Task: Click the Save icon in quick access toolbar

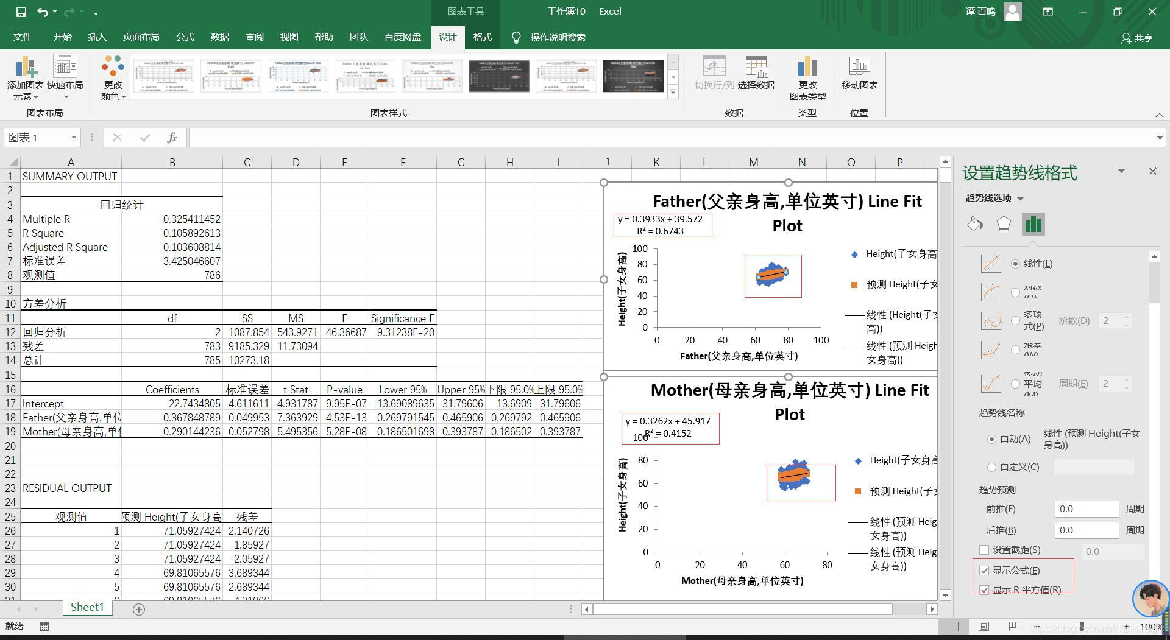Action: point(21,12)
